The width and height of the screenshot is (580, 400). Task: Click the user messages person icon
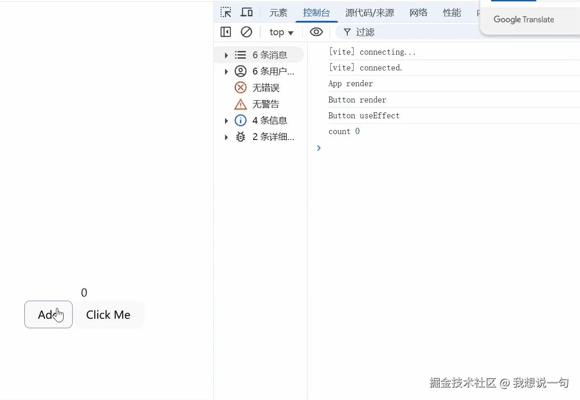[241, 71]
